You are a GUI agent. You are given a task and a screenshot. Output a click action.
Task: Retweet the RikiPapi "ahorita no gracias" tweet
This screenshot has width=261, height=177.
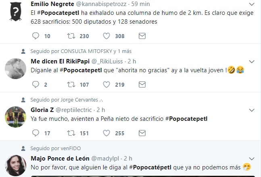(x=71, y=85)
